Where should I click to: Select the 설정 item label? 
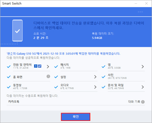pyautogui.click(x=63, y=77)
